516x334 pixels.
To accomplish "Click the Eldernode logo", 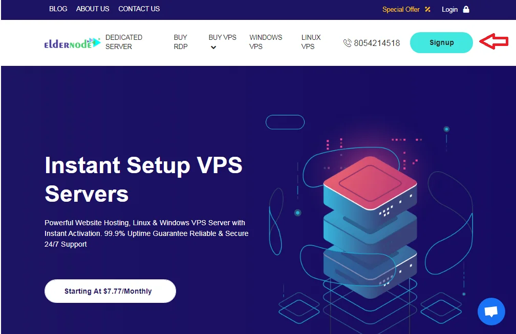I will [x=72, y=43].
